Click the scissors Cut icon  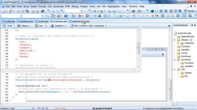pyautogui.click(x=54, y=11)
